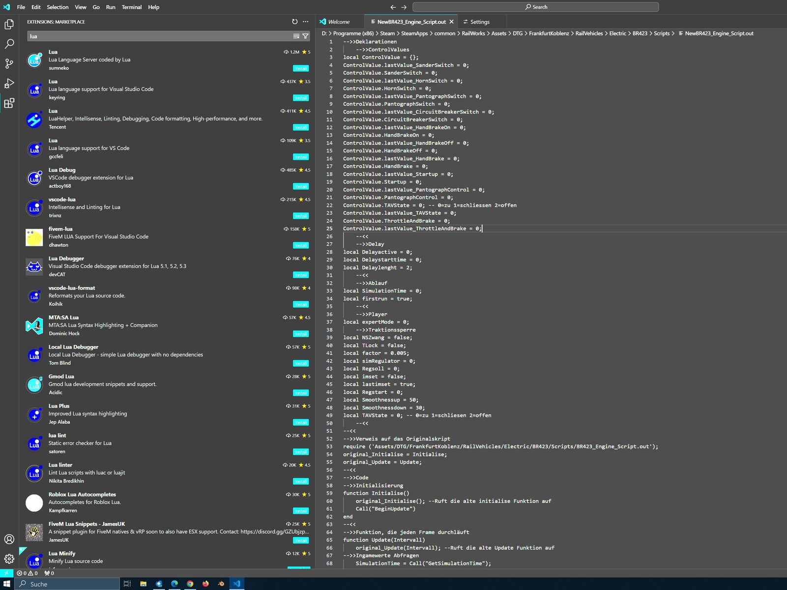Open the Search view in activity bar
The width and height of the screenshot is (787, 590).
(x=9, y=44)
